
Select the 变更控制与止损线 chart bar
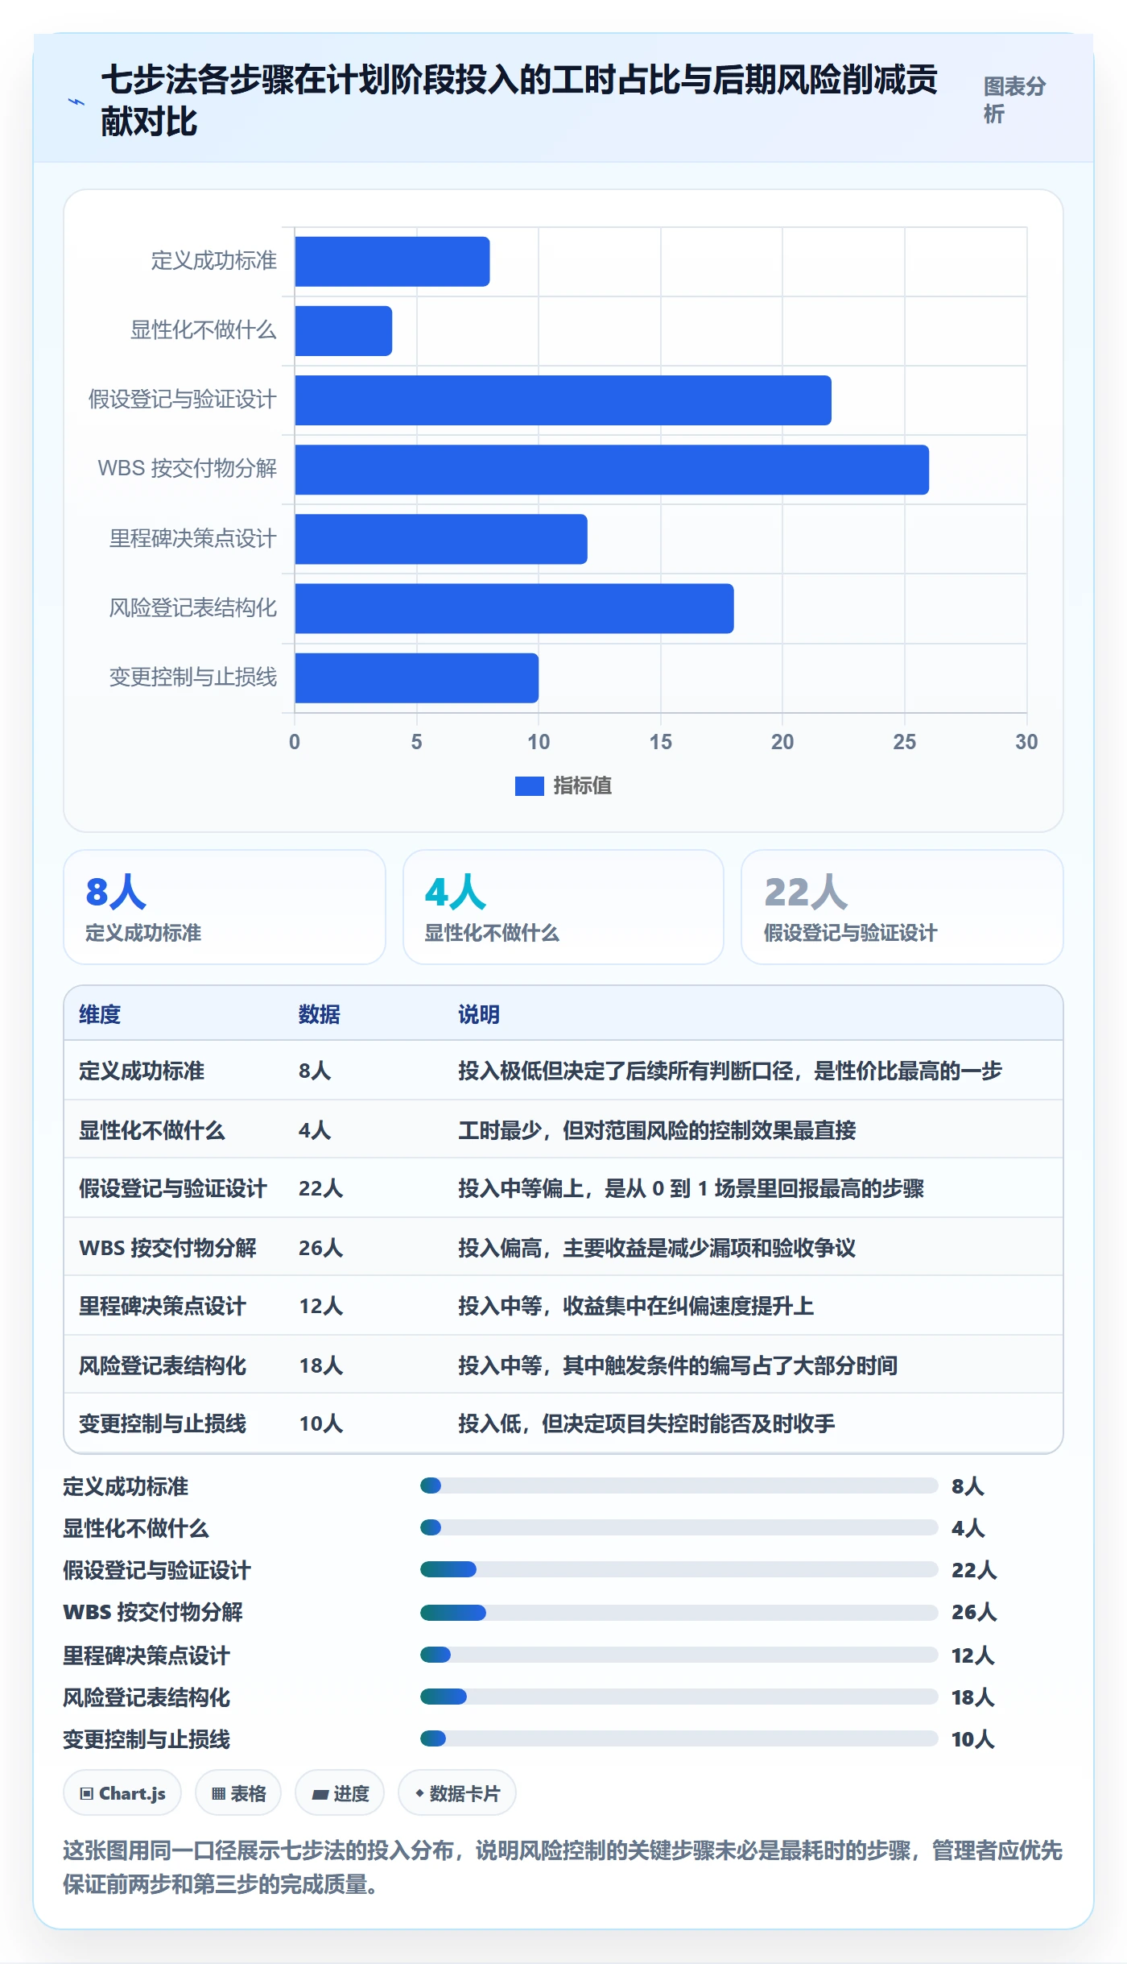click(x=417, y=677)
